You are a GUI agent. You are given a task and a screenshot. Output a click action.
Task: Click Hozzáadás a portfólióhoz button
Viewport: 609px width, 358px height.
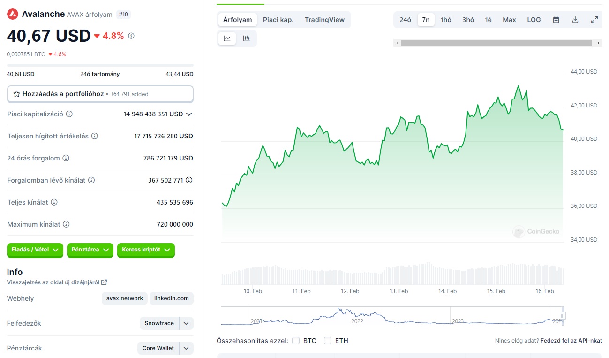[x=100, y=94]
